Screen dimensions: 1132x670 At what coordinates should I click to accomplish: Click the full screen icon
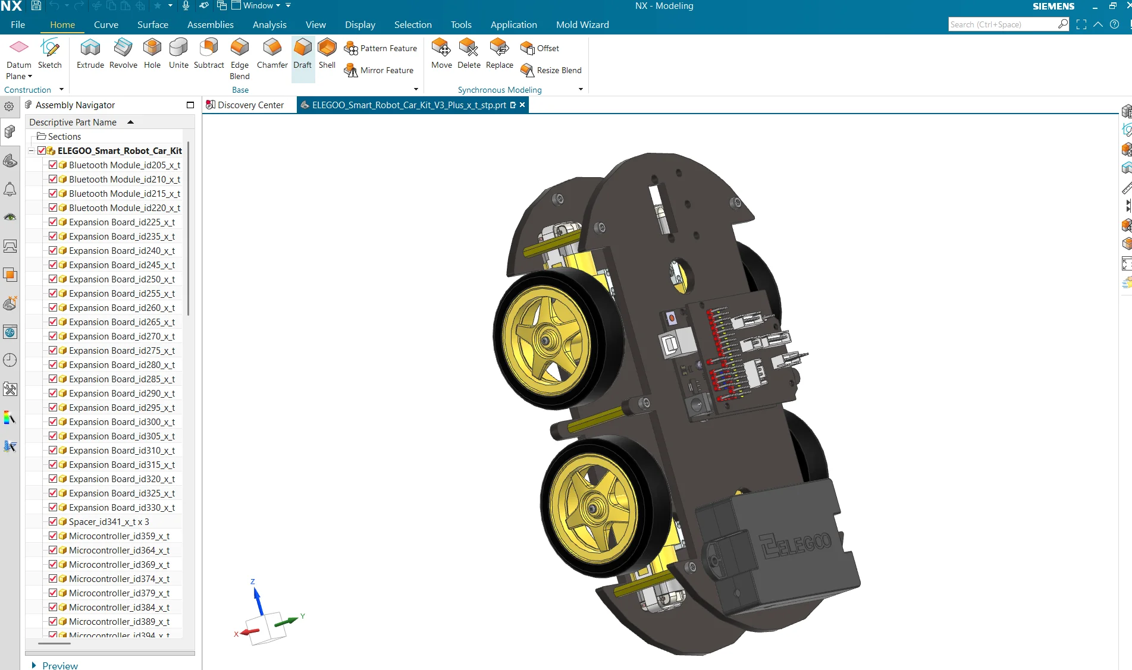point(1081,24)
